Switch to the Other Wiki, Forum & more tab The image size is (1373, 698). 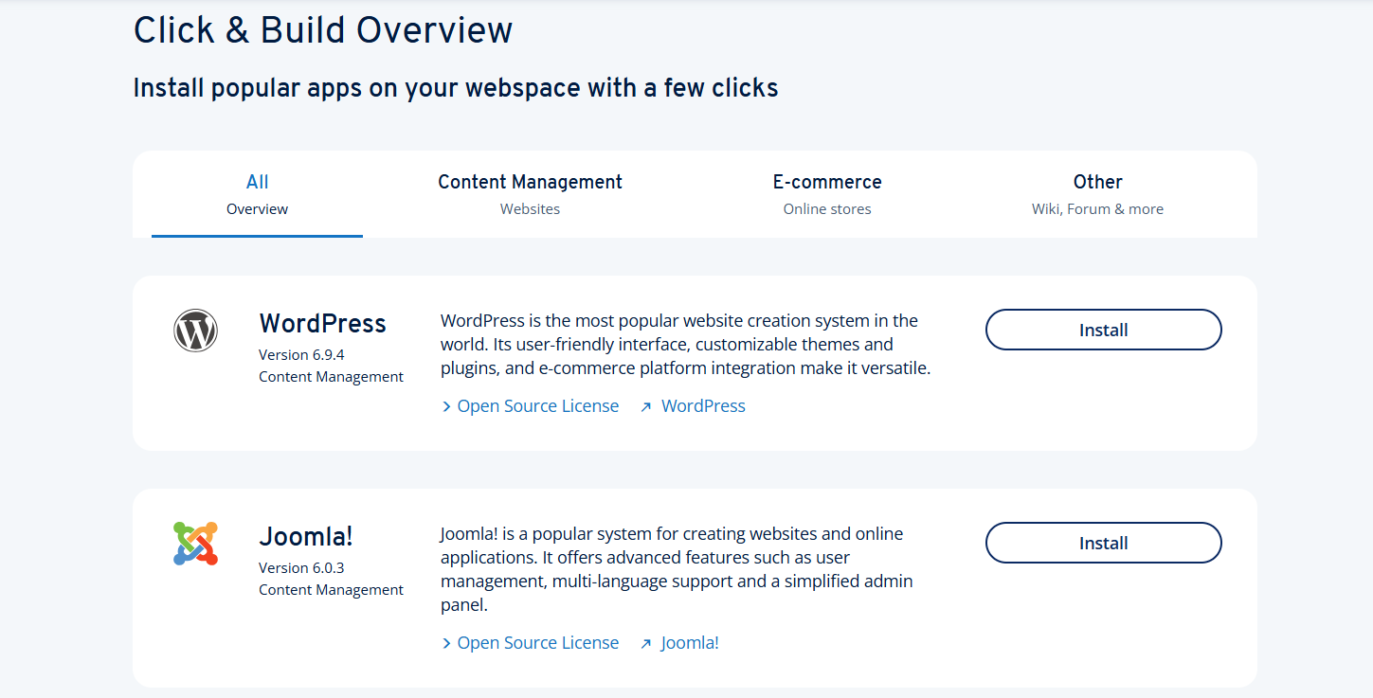[x=1097, y=194]
